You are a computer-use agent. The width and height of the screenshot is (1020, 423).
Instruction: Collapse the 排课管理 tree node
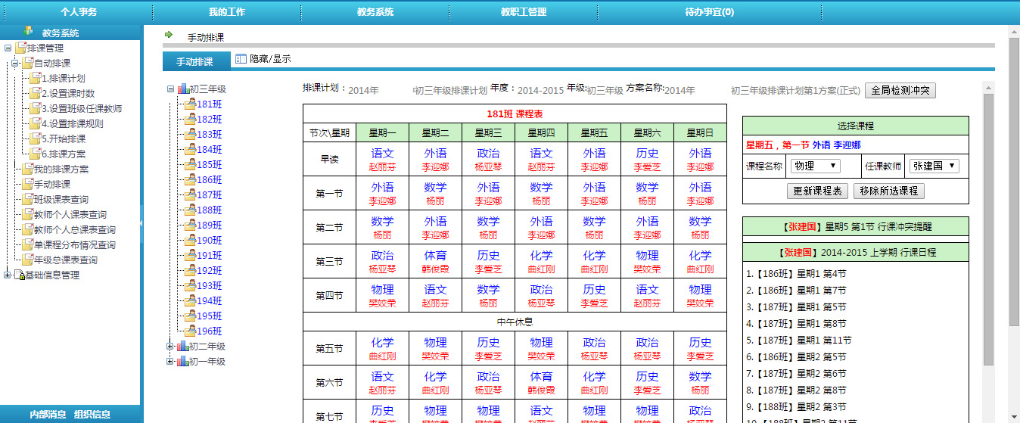pyautogui.click(x=8, y=48)
